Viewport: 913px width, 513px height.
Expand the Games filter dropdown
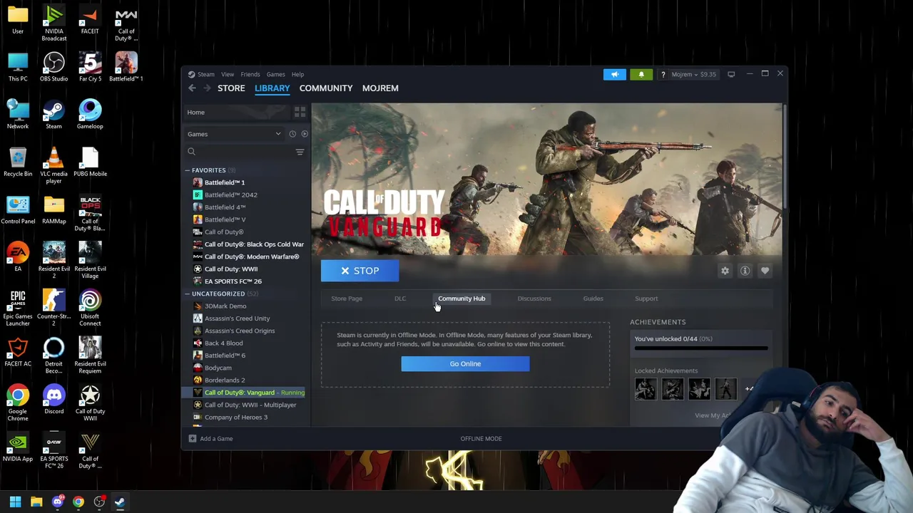pyautogui.click(x=235, y=134)
